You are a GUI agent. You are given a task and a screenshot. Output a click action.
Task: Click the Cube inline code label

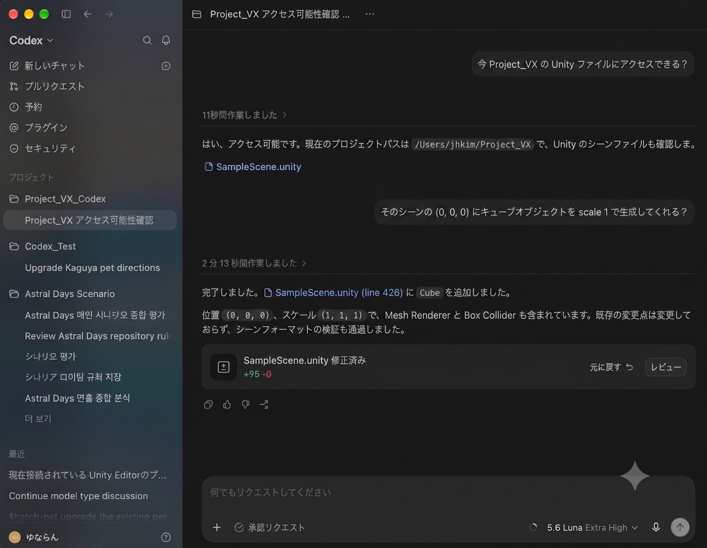pyautogui.click(x=430, y=293)
